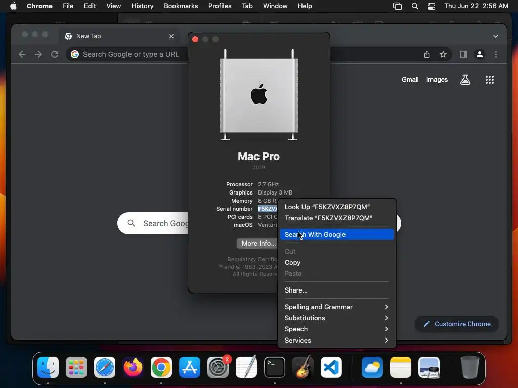Viewport: 518px width, 388px height.
Task: Click the Customize Chrome button
Action: coord(457,324)
